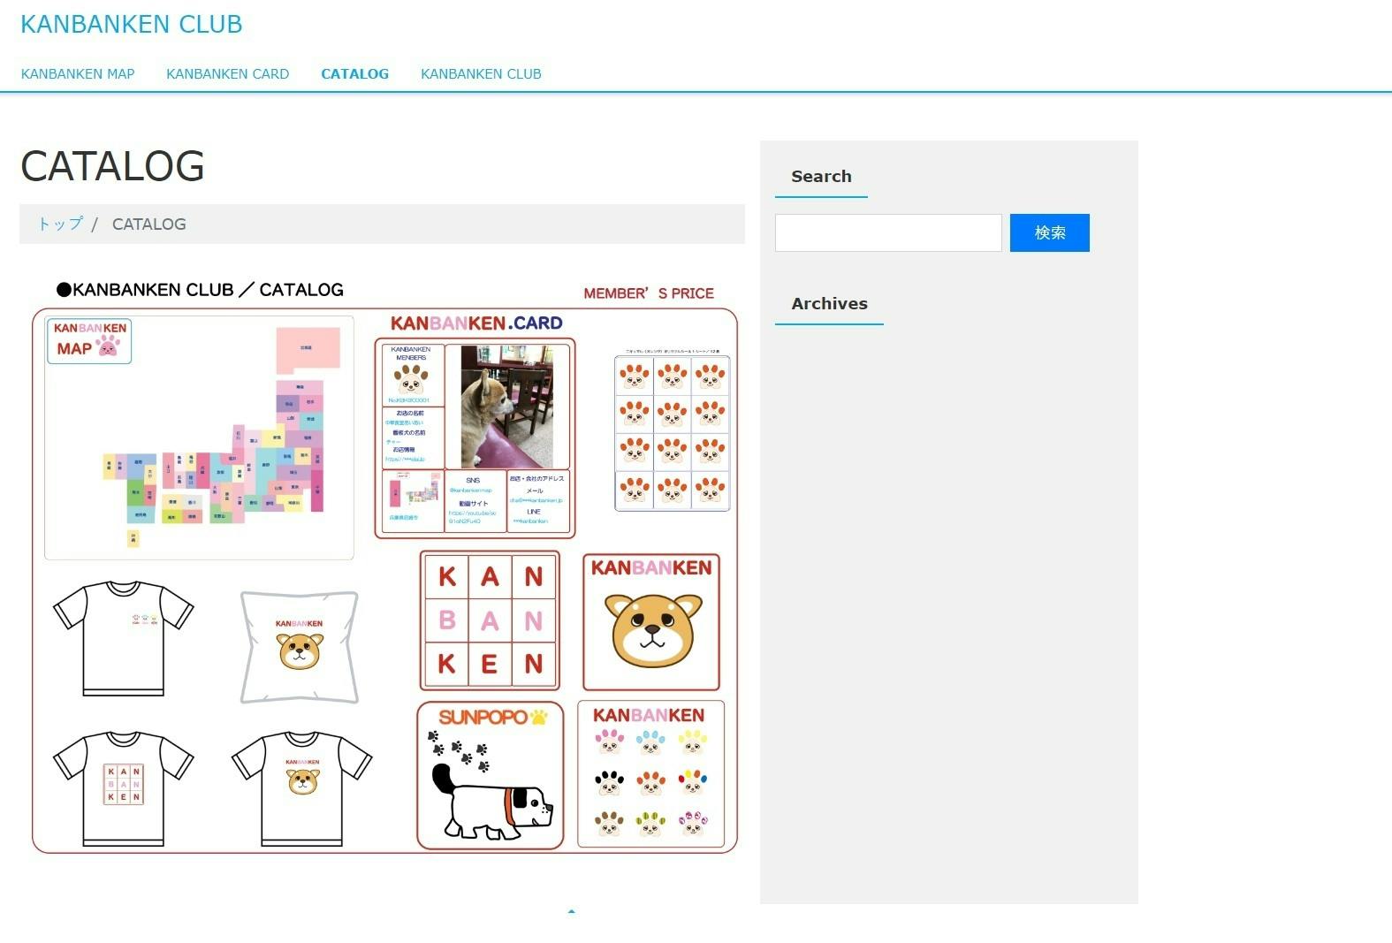The width and height of the screenshot is (1392, 943).
Task: Click the dog photo on member card
Action: point(507,407)
